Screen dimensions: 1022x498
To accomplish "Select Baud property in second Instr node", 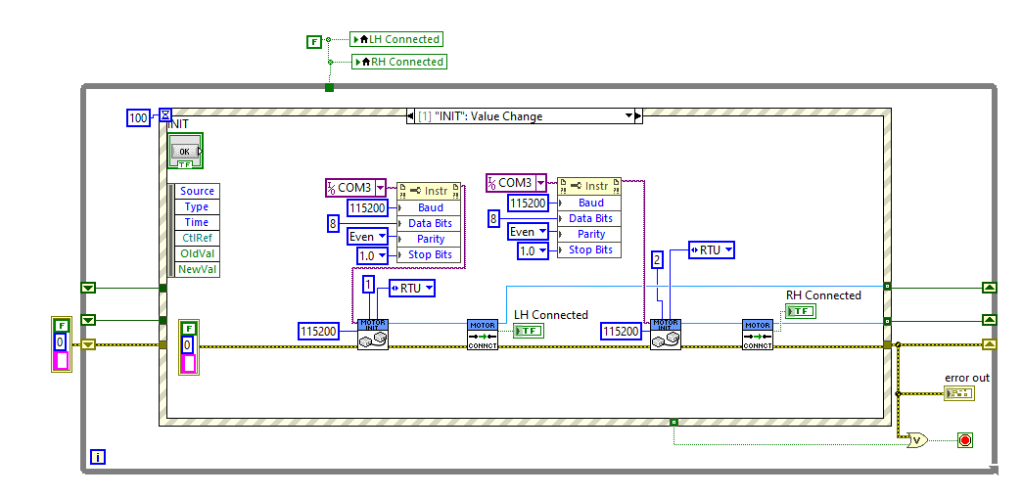I will (x=589, y=203).
